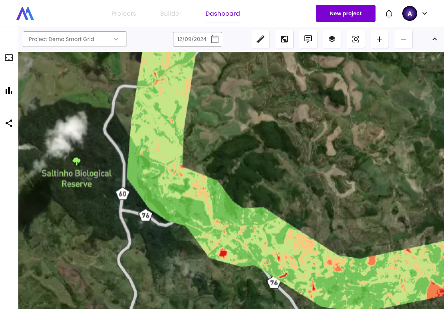The width and height of the screenshot is (444, 309).
Task: Select the ruler measurement tool
Action: [x=261, y=39]
